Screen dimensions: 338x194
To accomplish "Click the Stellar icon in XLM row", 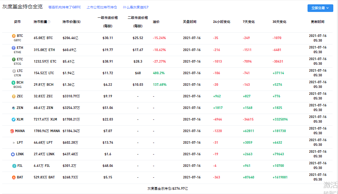I will 13,119.
